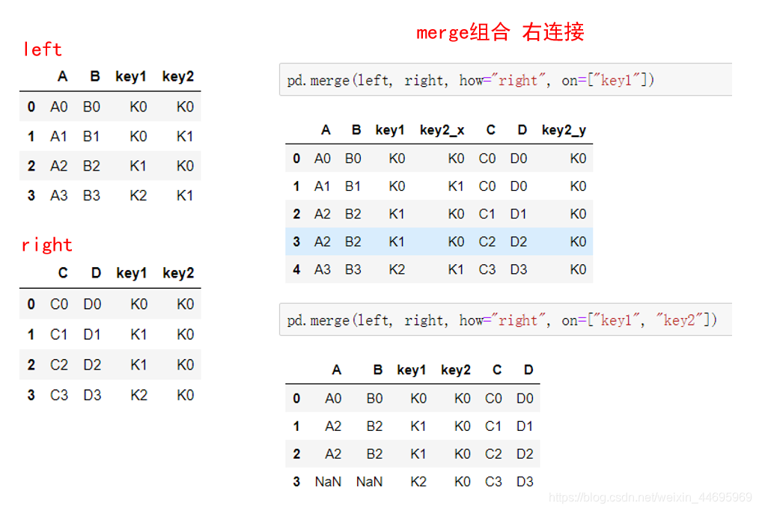Select row index 2 of the left table
Image resolution: width=759 pixels, height=511 pixels.
tap(31, 166)
